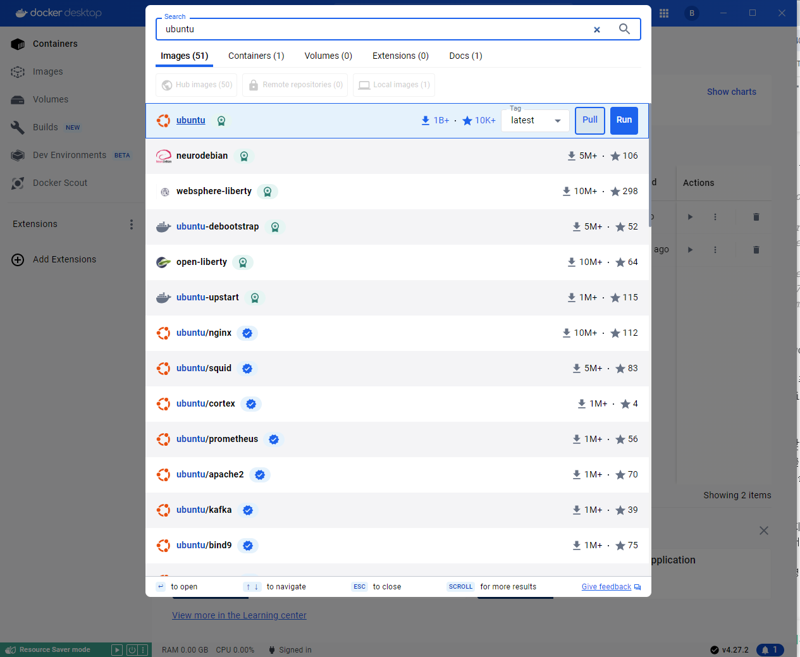Click the Add Extensions plus icon
This screenshot has width=800, height=657.
[x=18, y=260]
